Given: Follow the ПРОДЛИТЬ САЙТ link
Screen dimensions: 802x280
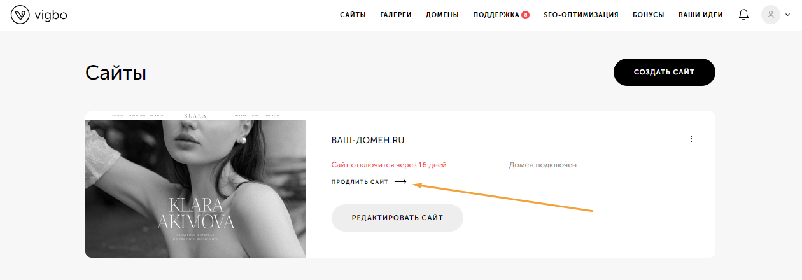Looking at the screenshot, I should pos(360,182).
